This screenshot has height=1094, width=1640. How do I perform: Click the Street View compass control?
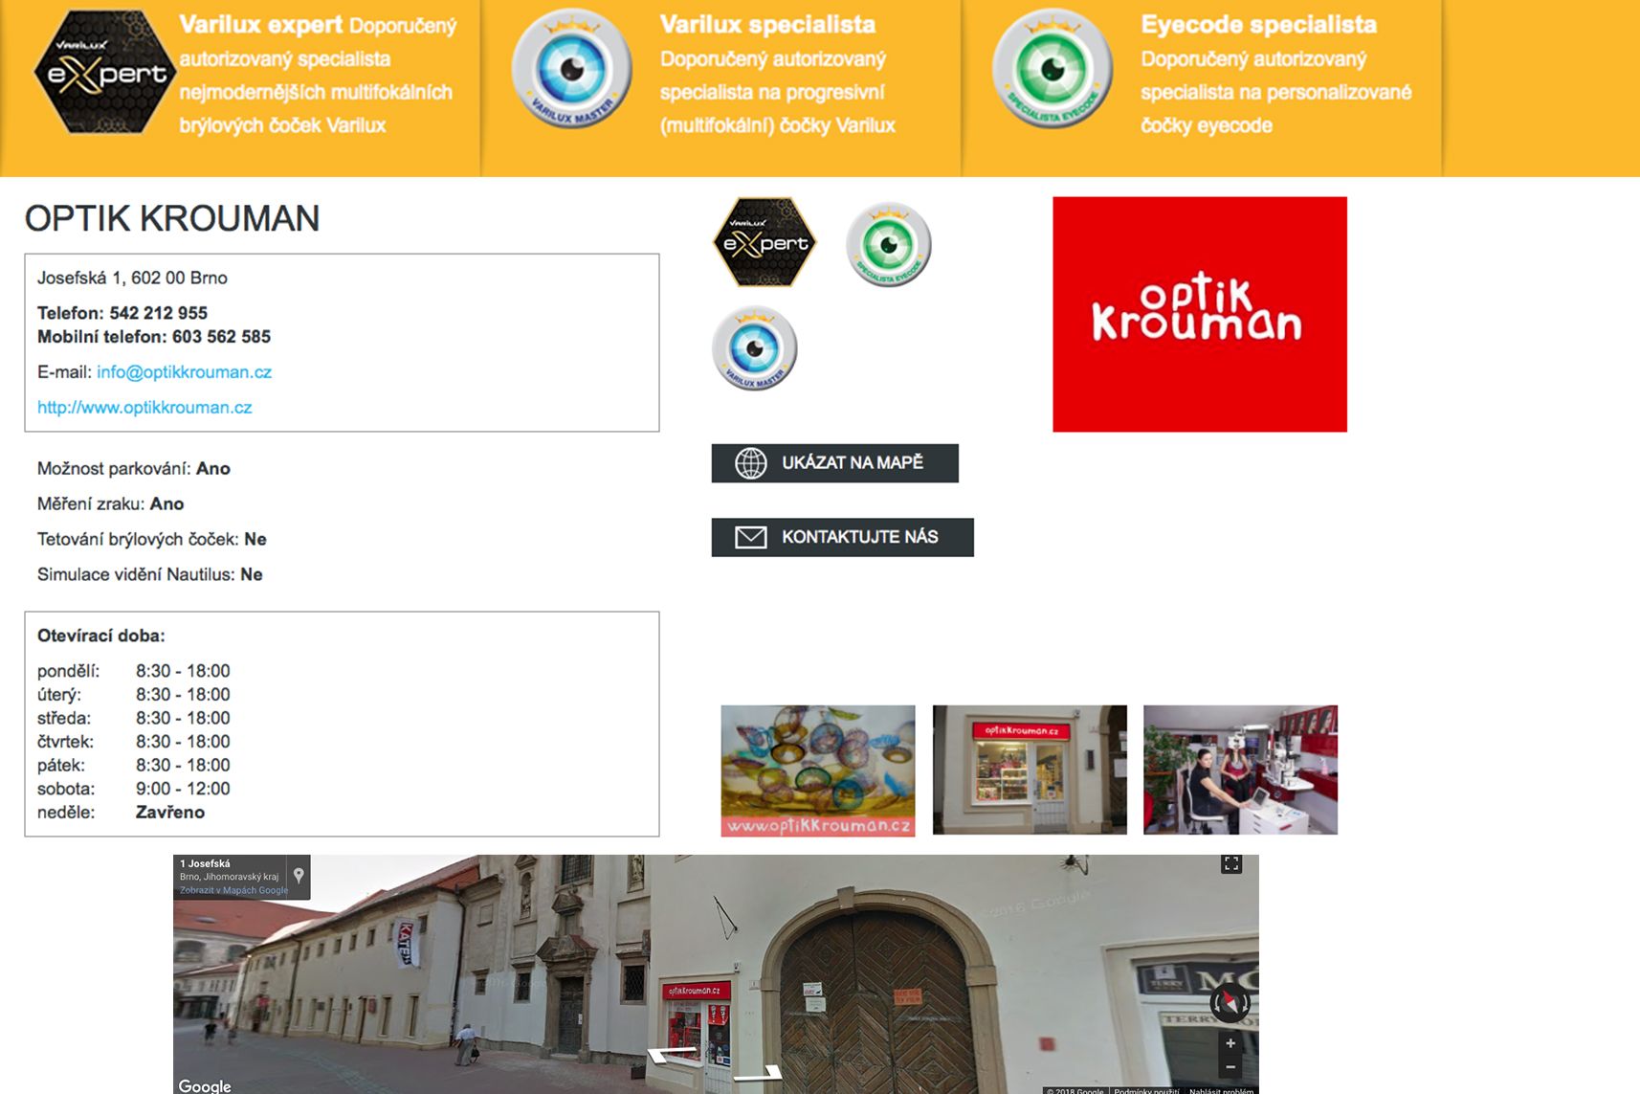1230,1002
